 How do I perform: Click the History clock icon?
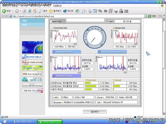(77, 11)
